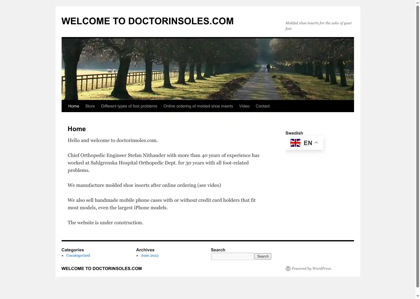Open the Video menu item
Image resolution: width=420 pixels, height=299 pixels.
(x=244, y=106)
